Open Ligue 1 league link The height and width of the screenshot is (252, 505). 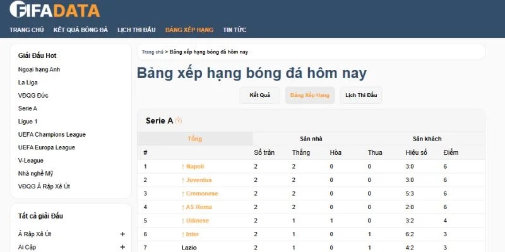tap(28, 122)
